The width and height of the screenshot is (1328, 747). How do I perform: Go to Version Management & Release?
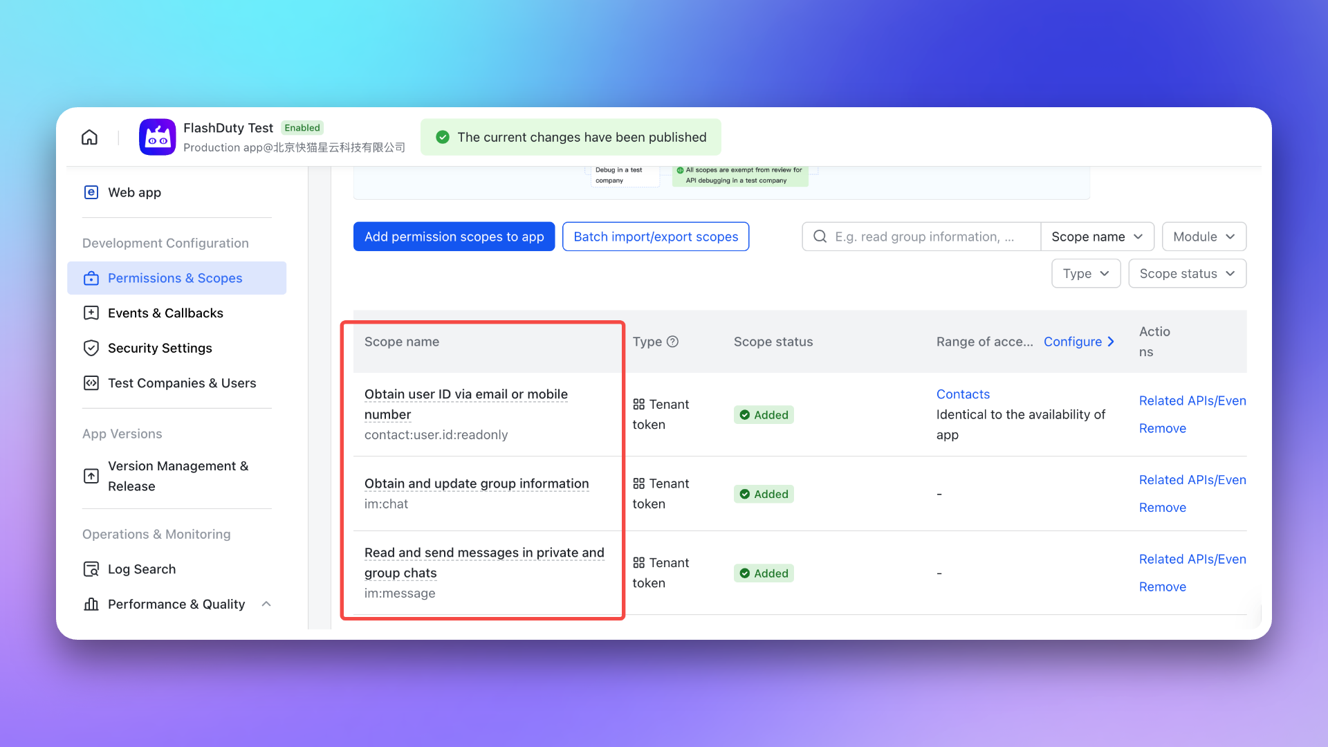point(177,476)
